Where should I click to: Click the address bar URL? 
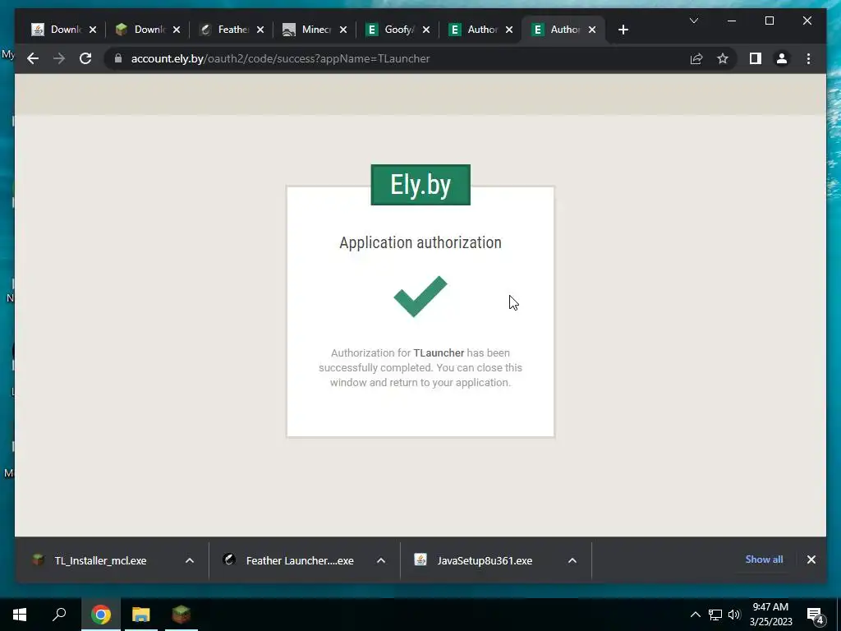click(281, 58)
